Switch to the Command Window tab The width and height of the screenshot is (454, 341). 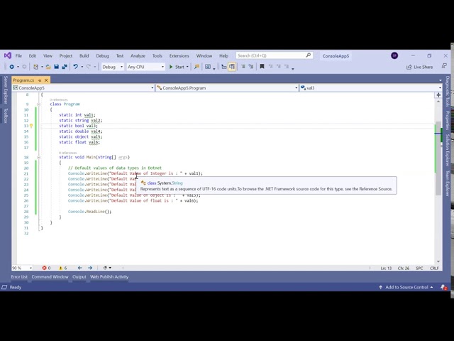50,276
